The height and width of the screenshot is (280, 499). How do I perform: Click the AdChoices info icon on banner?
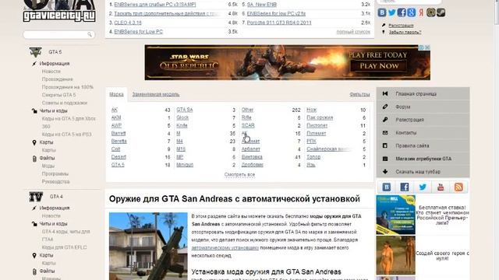pyautogui.click(x=421, y=47)
